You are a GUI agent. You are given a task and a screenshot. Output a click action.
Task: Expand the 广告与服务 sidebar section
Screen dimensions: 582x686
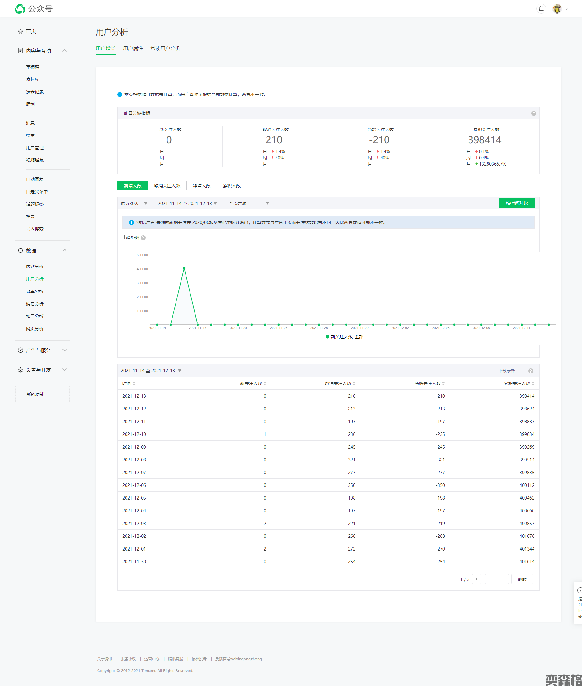point(42,350)
